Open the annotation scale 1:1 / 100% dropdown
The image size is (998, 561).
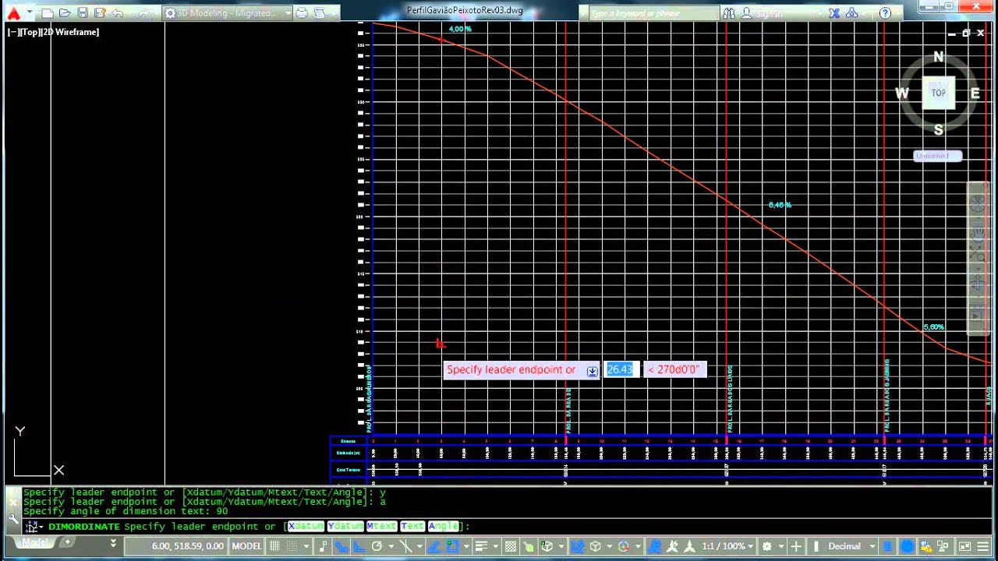729,546
